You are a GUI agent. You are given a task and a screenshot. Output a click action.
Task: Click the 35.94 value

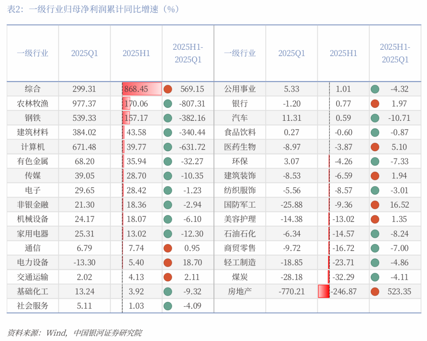pos(136,161)
